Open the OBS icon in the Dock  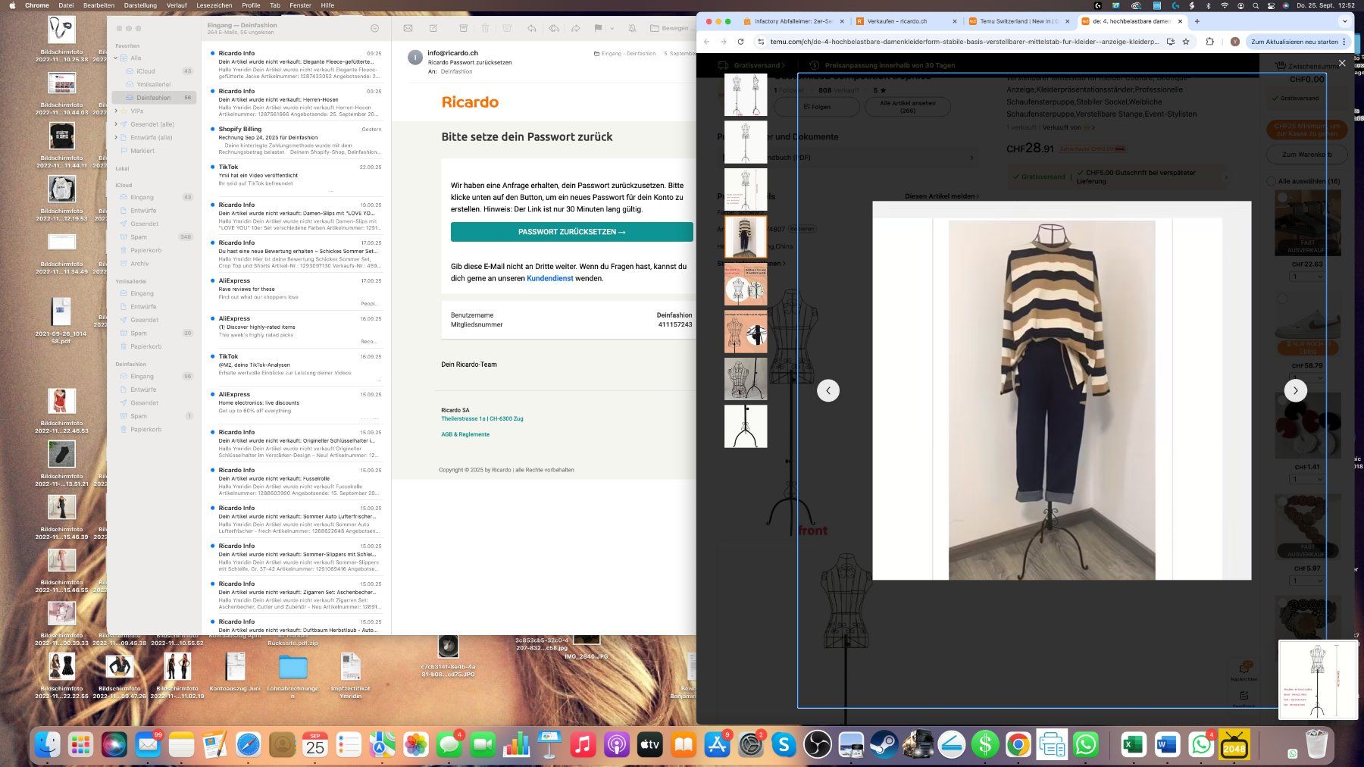(818, 745)
